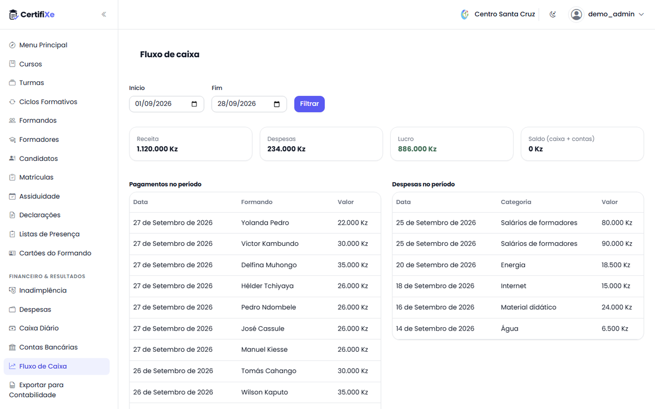This screenshot has height=409, width=655.
Task: Click the Material didático expense row
Action: point(518,307)
